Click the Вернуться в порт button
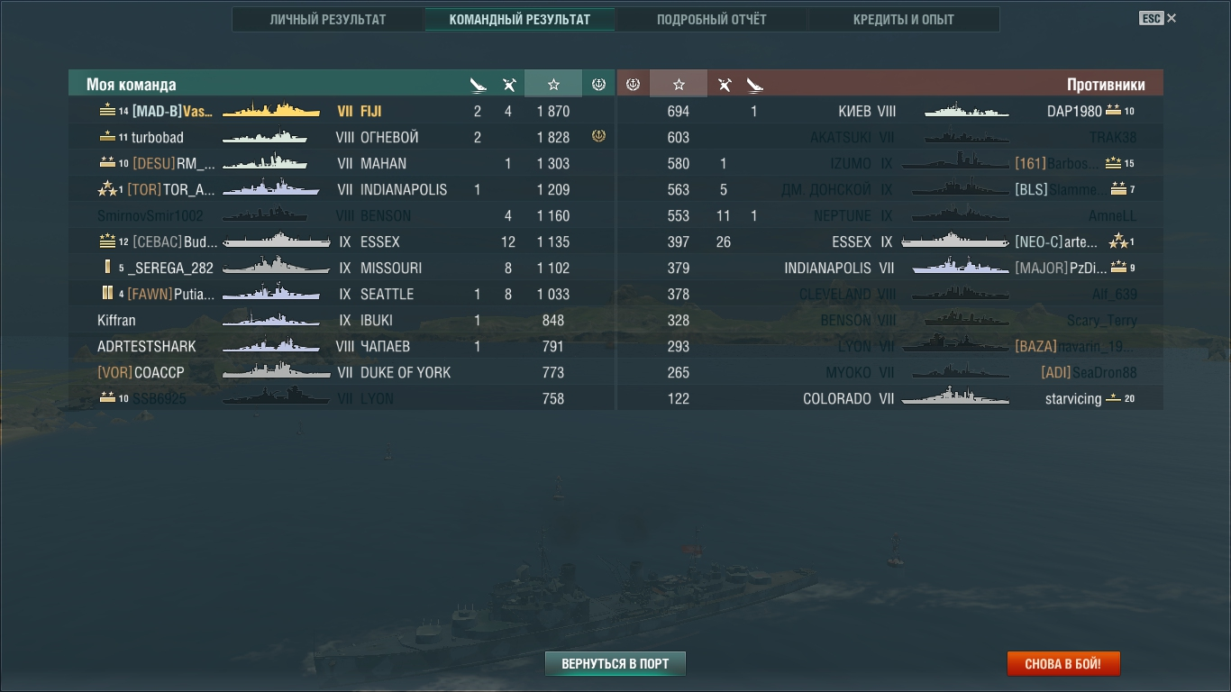 tap(615, 664)
